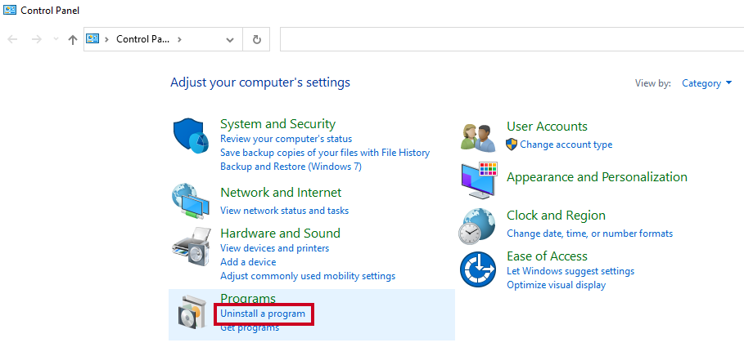744x356 pixels.
Task: Click the Add a device link
Action: click(248, 262)
